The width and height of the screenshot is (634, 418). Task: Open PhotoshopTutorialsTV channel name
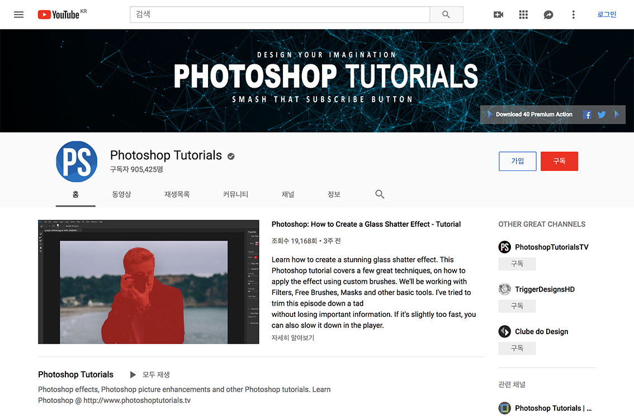click(551, 247)
